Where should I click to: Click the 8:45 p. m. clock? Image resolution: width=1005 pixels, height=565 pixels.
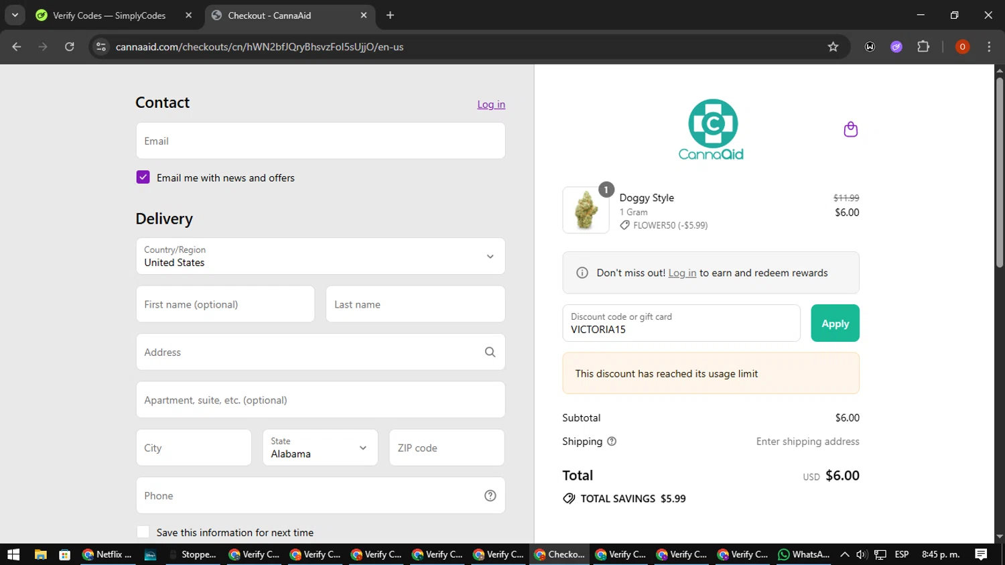point(941,554)
